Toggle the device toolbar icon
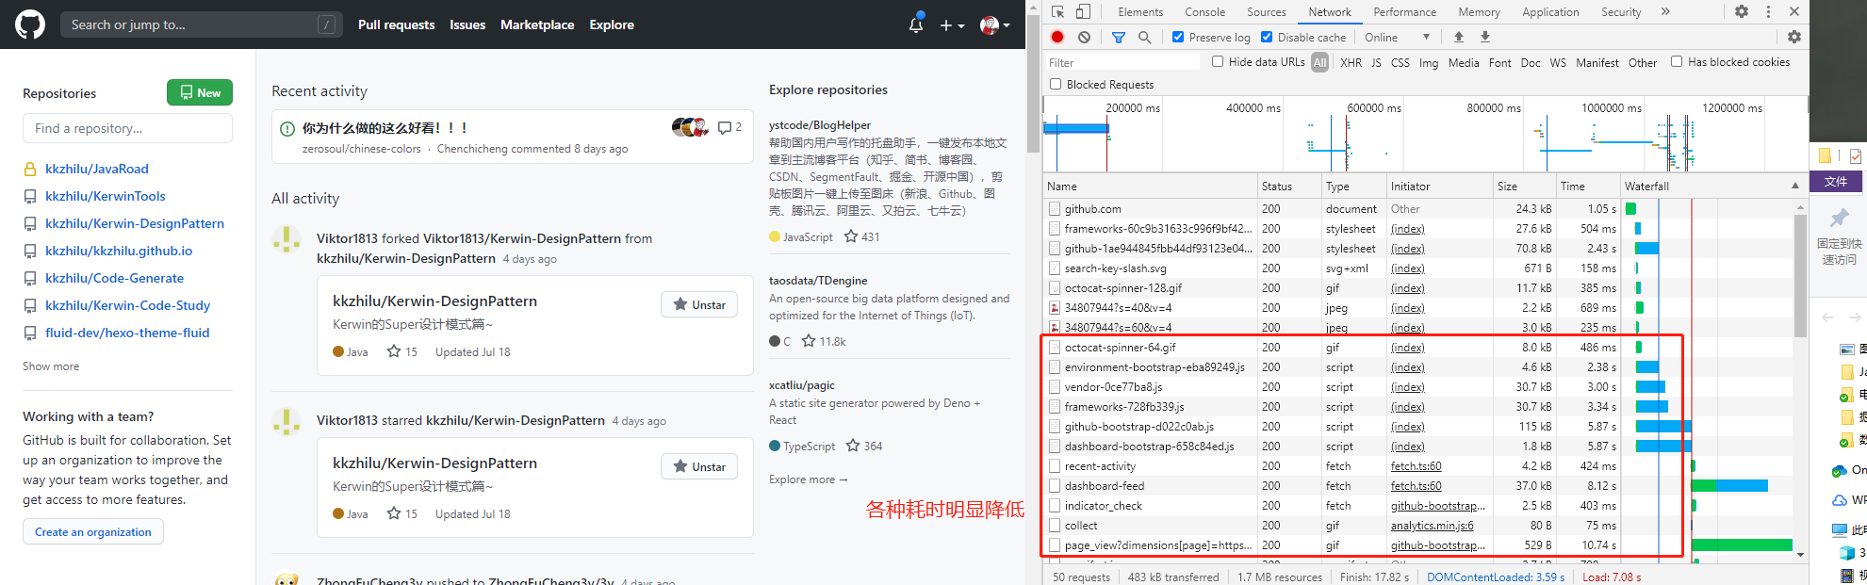The image size is (1867, 585). (x=1084, y=11)
